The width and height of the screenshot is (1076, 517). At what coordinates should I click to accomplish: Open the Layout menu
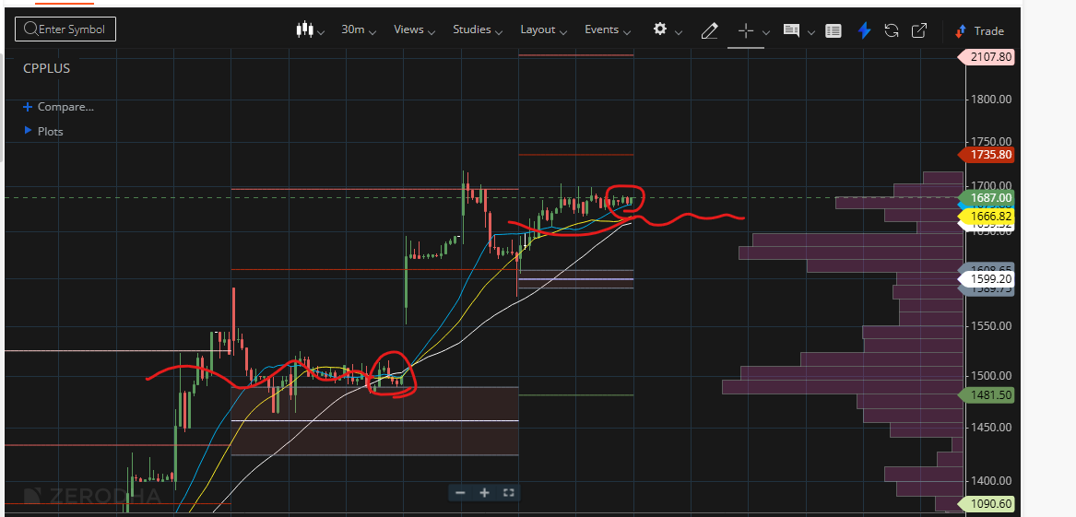(542, 29)
